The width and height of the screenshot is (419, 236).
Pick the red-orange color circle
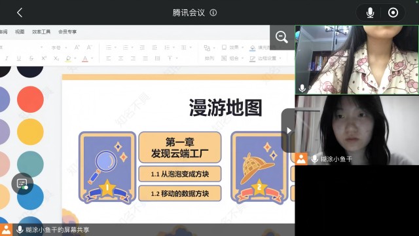click(x=30, y=100)
